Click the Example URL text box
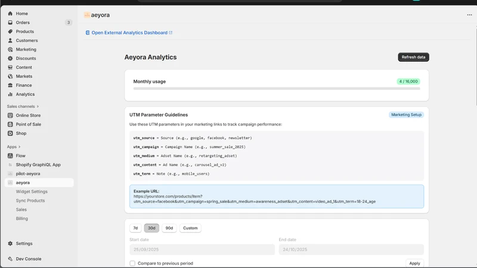The width and height of the screenshot is (477, 268). click(x=277, y=197)
